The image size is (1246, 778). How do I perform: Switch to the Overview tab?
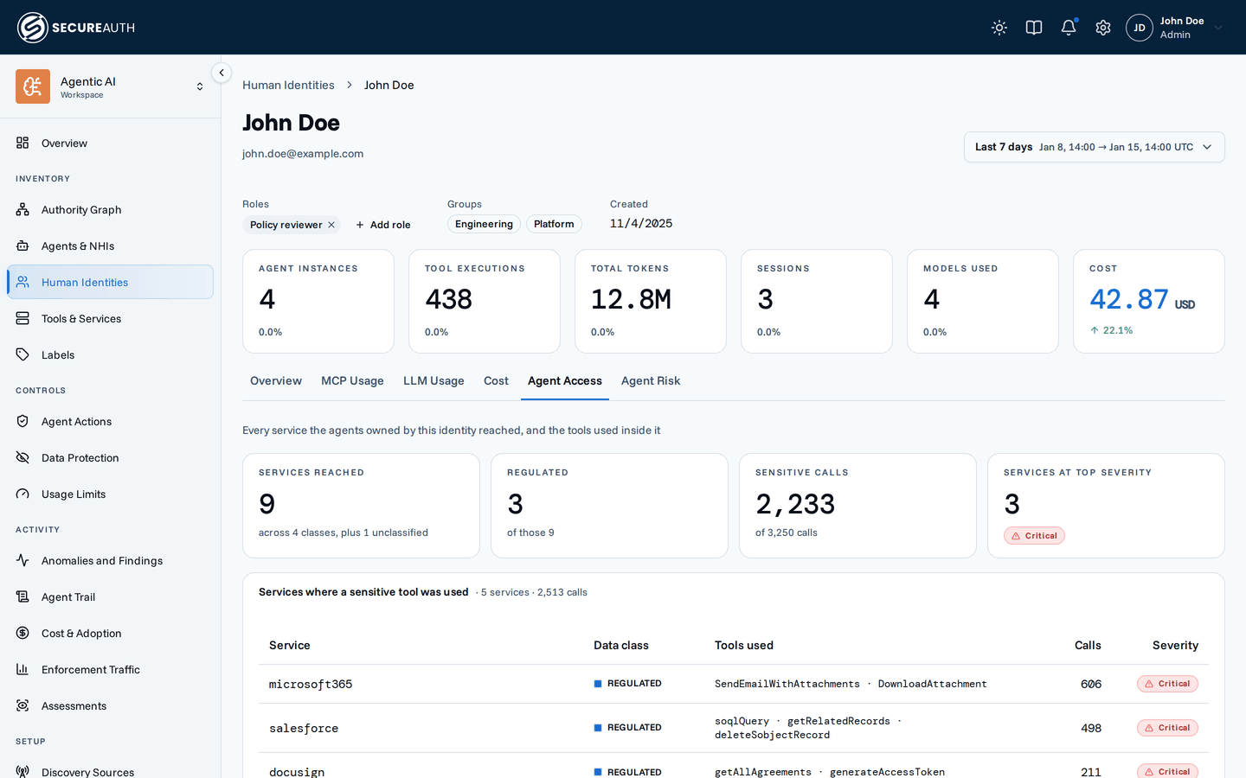[x=276, y=381]
